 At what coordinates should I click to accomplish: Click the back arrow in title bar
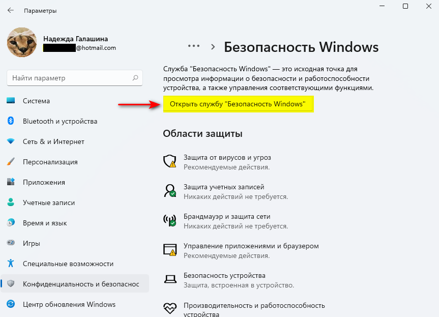pos(11,10)
